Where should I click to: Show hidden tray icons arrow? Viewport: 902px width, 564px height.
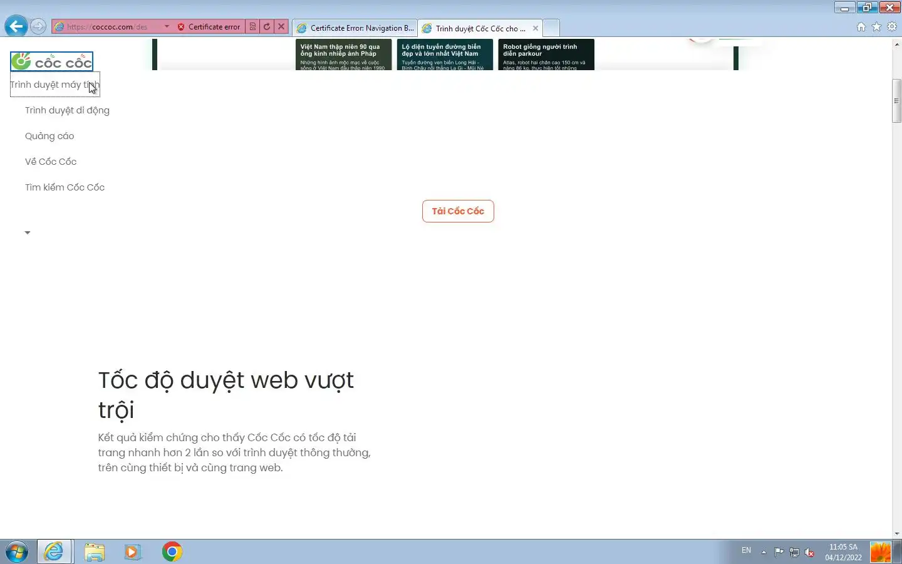tap(764, 552)
